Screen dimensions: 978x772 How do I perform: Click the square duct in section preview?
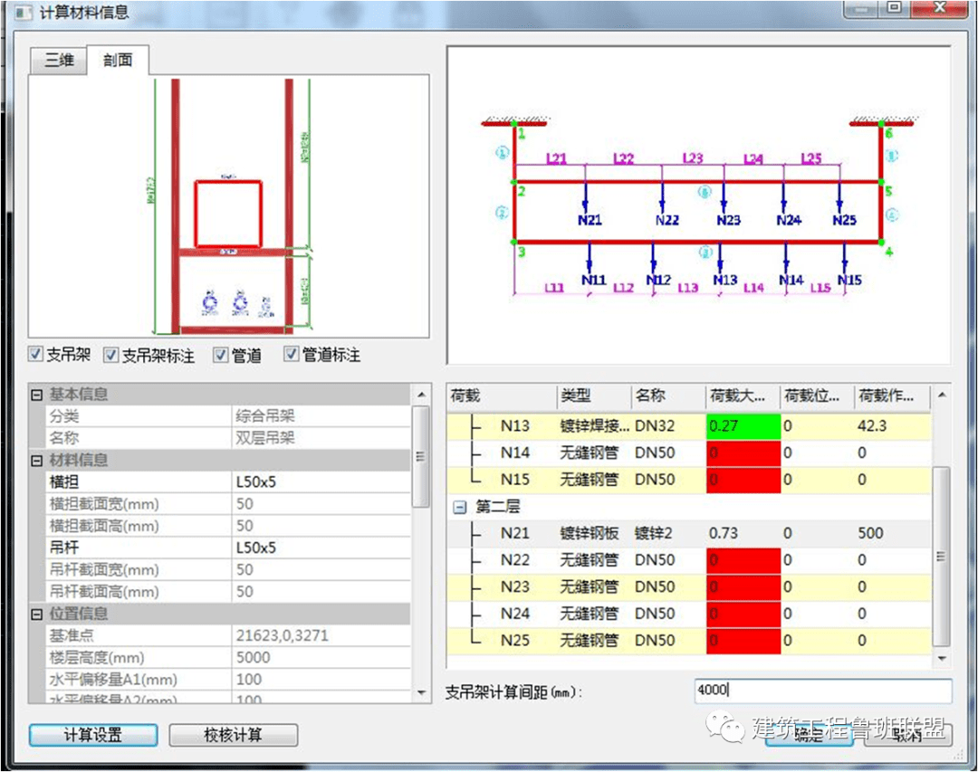tap(228, 212)
